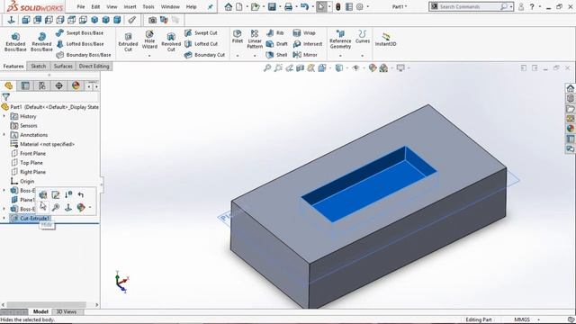Click the Home icon in the title bar
The width and height of the screenshot is (576, 324).
pyautogui.click(x=229, y=6)
